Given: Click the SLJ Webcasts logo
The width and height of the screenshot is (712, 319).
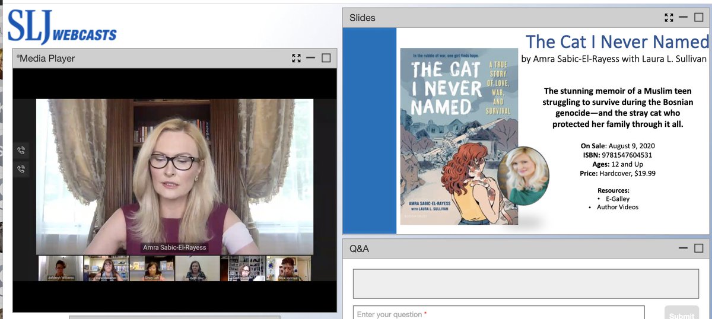Looking at the screenshot, I should tap(62, 27).
